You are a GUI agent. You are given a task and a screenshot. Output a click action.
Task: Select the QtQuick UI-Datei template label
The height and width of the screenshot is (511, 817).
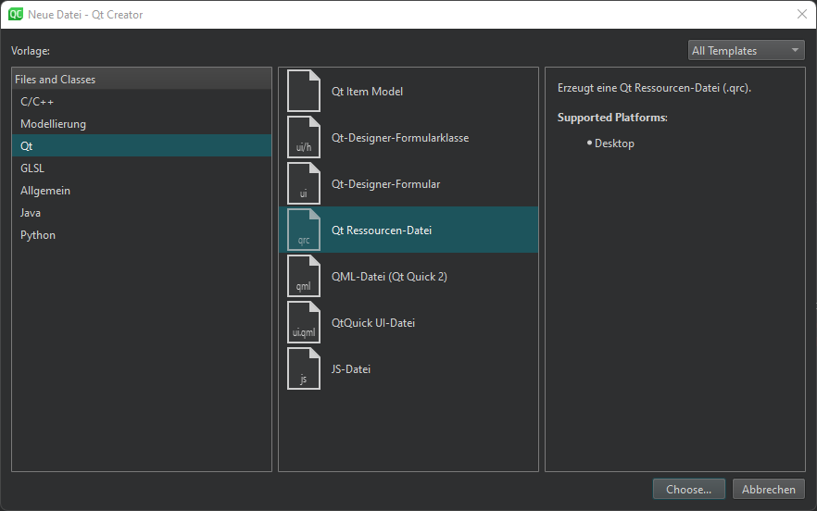pos(373,323)
